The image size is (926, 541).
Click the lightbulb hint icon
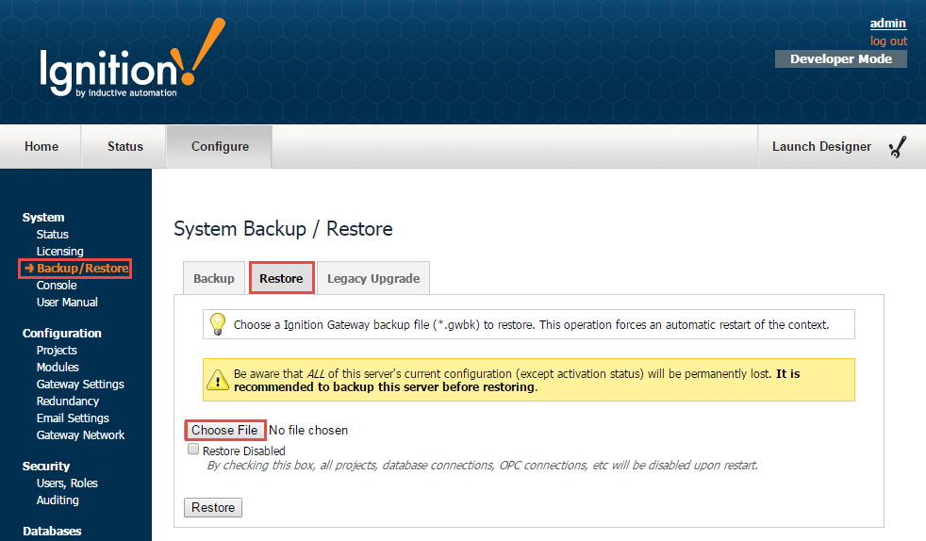pos(218,324)
